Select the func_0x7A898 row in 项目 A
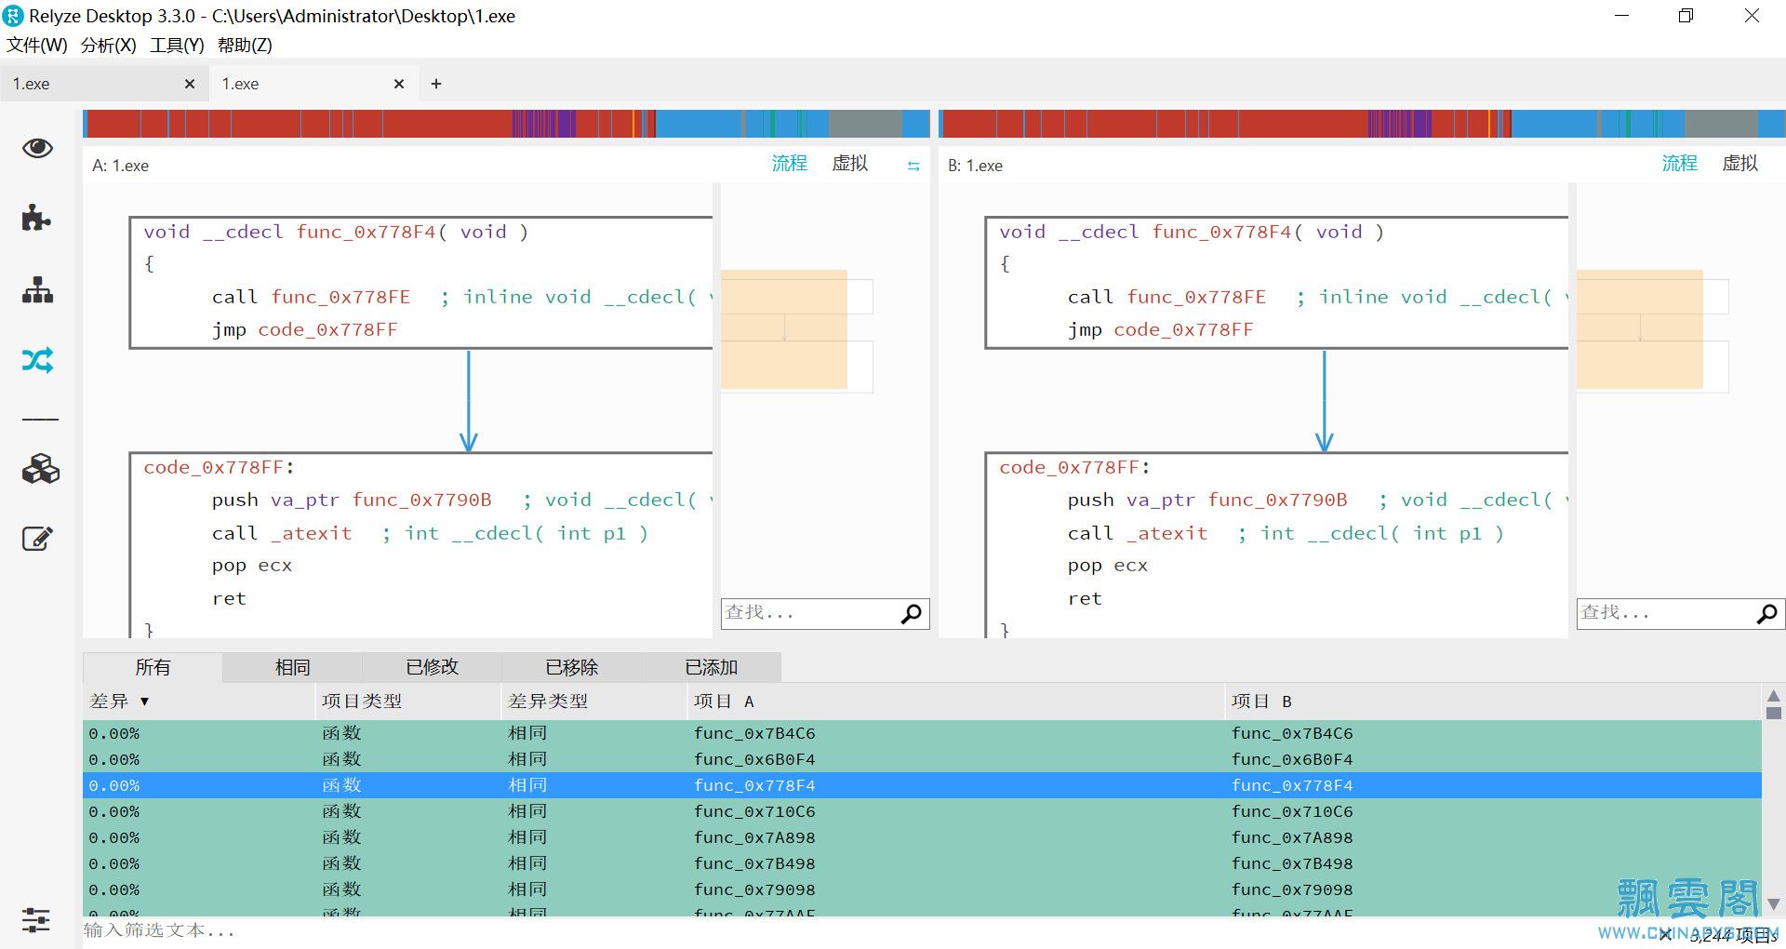1786x949 pixels. pos(754,837)
